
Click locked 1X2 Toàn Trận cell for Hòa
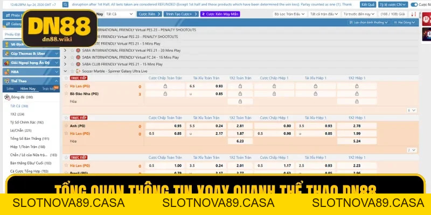pyautogui.click(x=240, y=102)
